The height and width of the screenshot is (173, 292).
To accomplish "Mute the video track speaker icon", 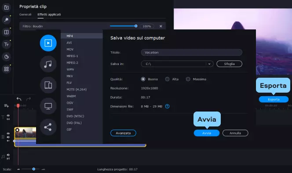I will [x=8, y=137].
